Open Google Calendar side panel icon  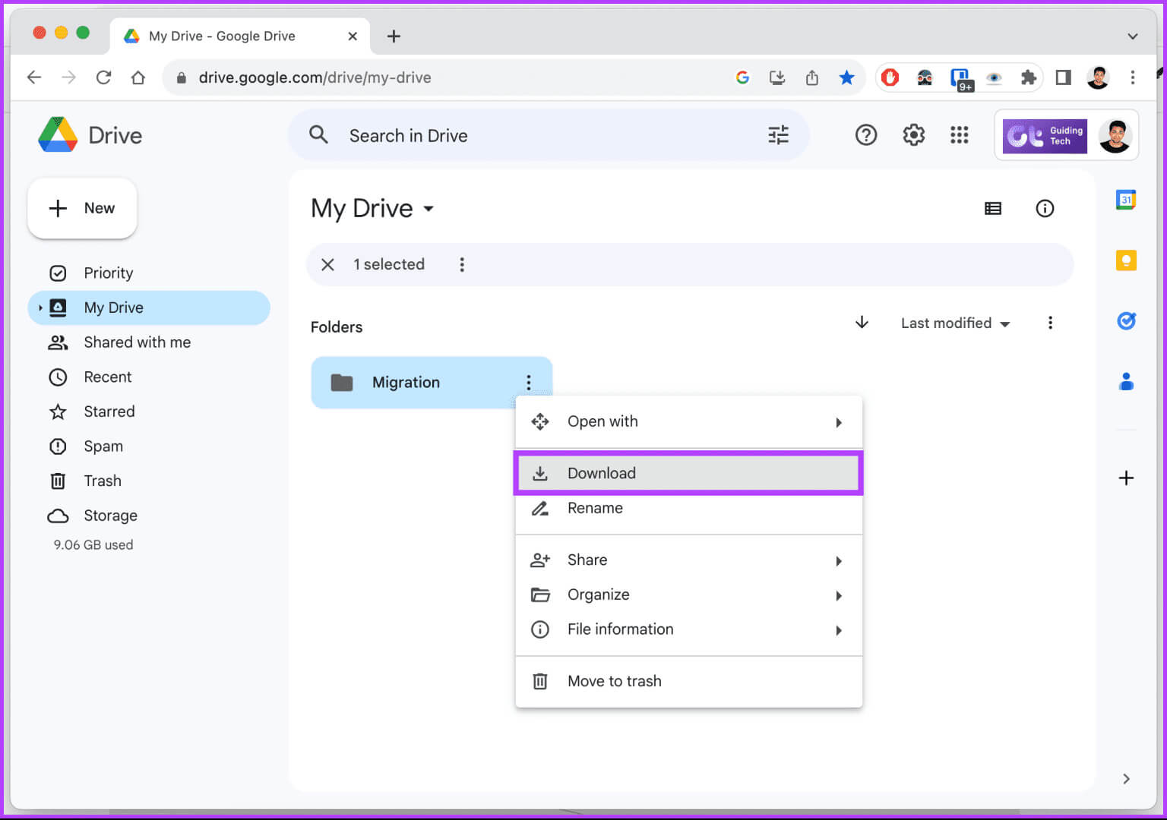(1125, 200)
